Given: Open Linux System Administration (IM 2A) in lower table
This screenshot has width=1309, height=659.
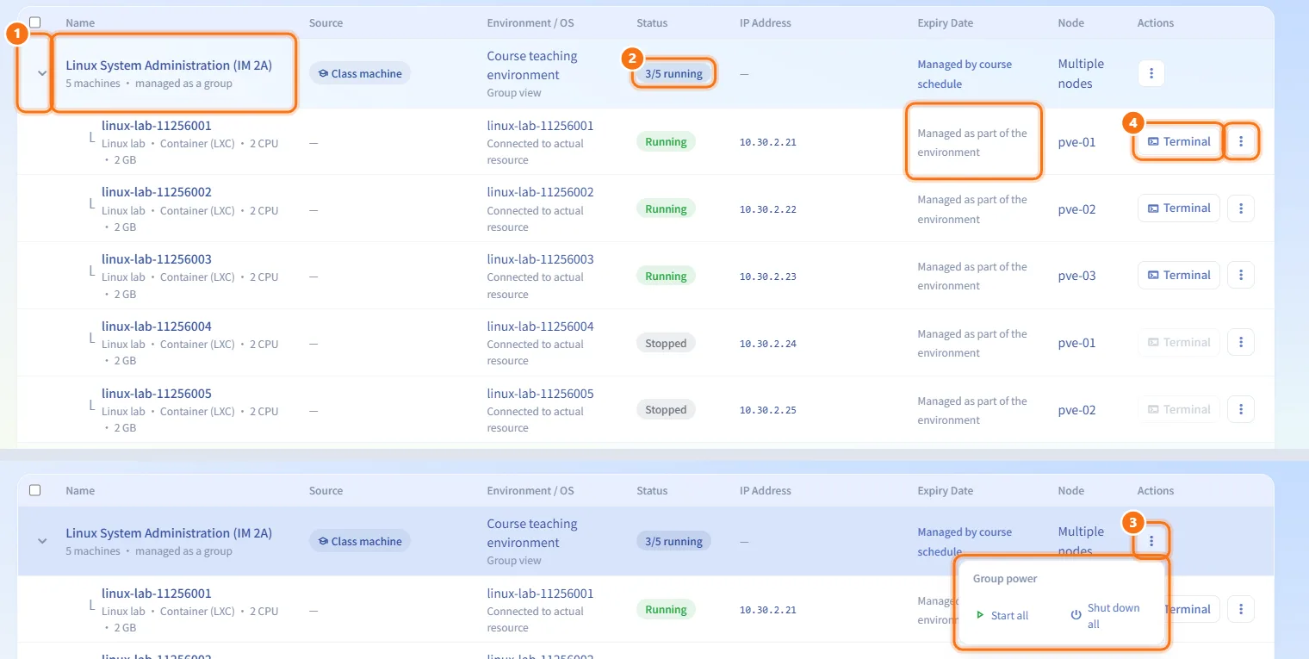Looking at the screenshot, I should tap(169, 532).
